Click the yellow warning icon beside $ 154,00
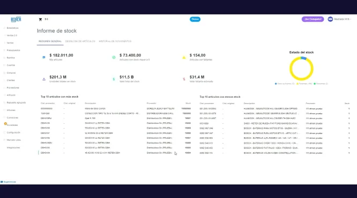 coord(184,58)
